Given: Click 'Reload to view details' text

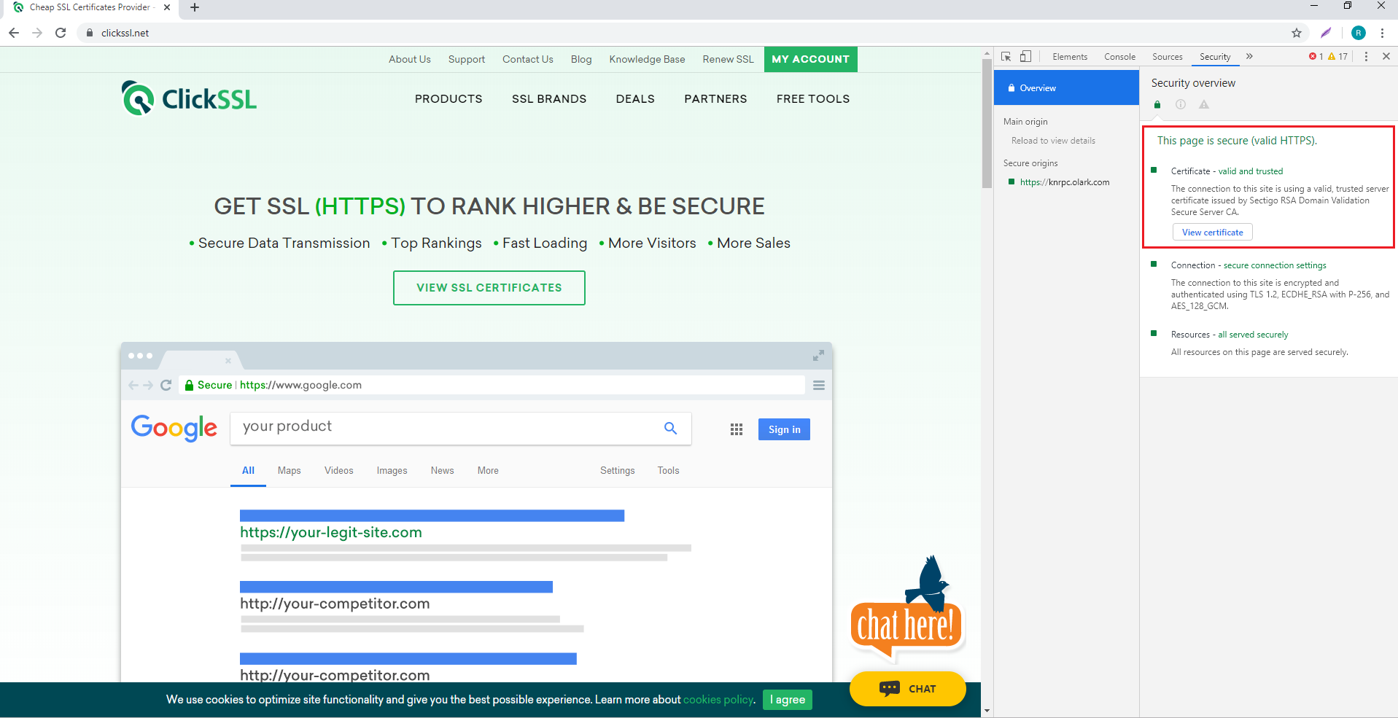Looking at the screenshot, I should [1053, 141].
